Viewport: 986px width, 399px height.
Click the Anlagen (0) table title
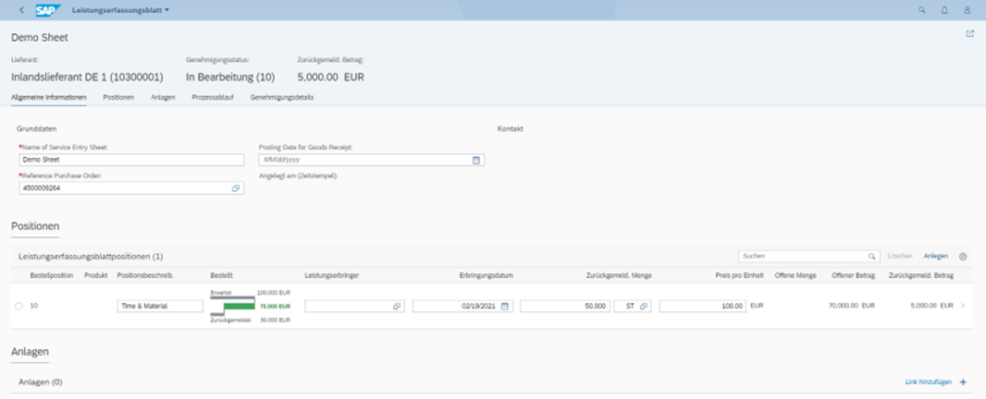(x=40, y=382)
